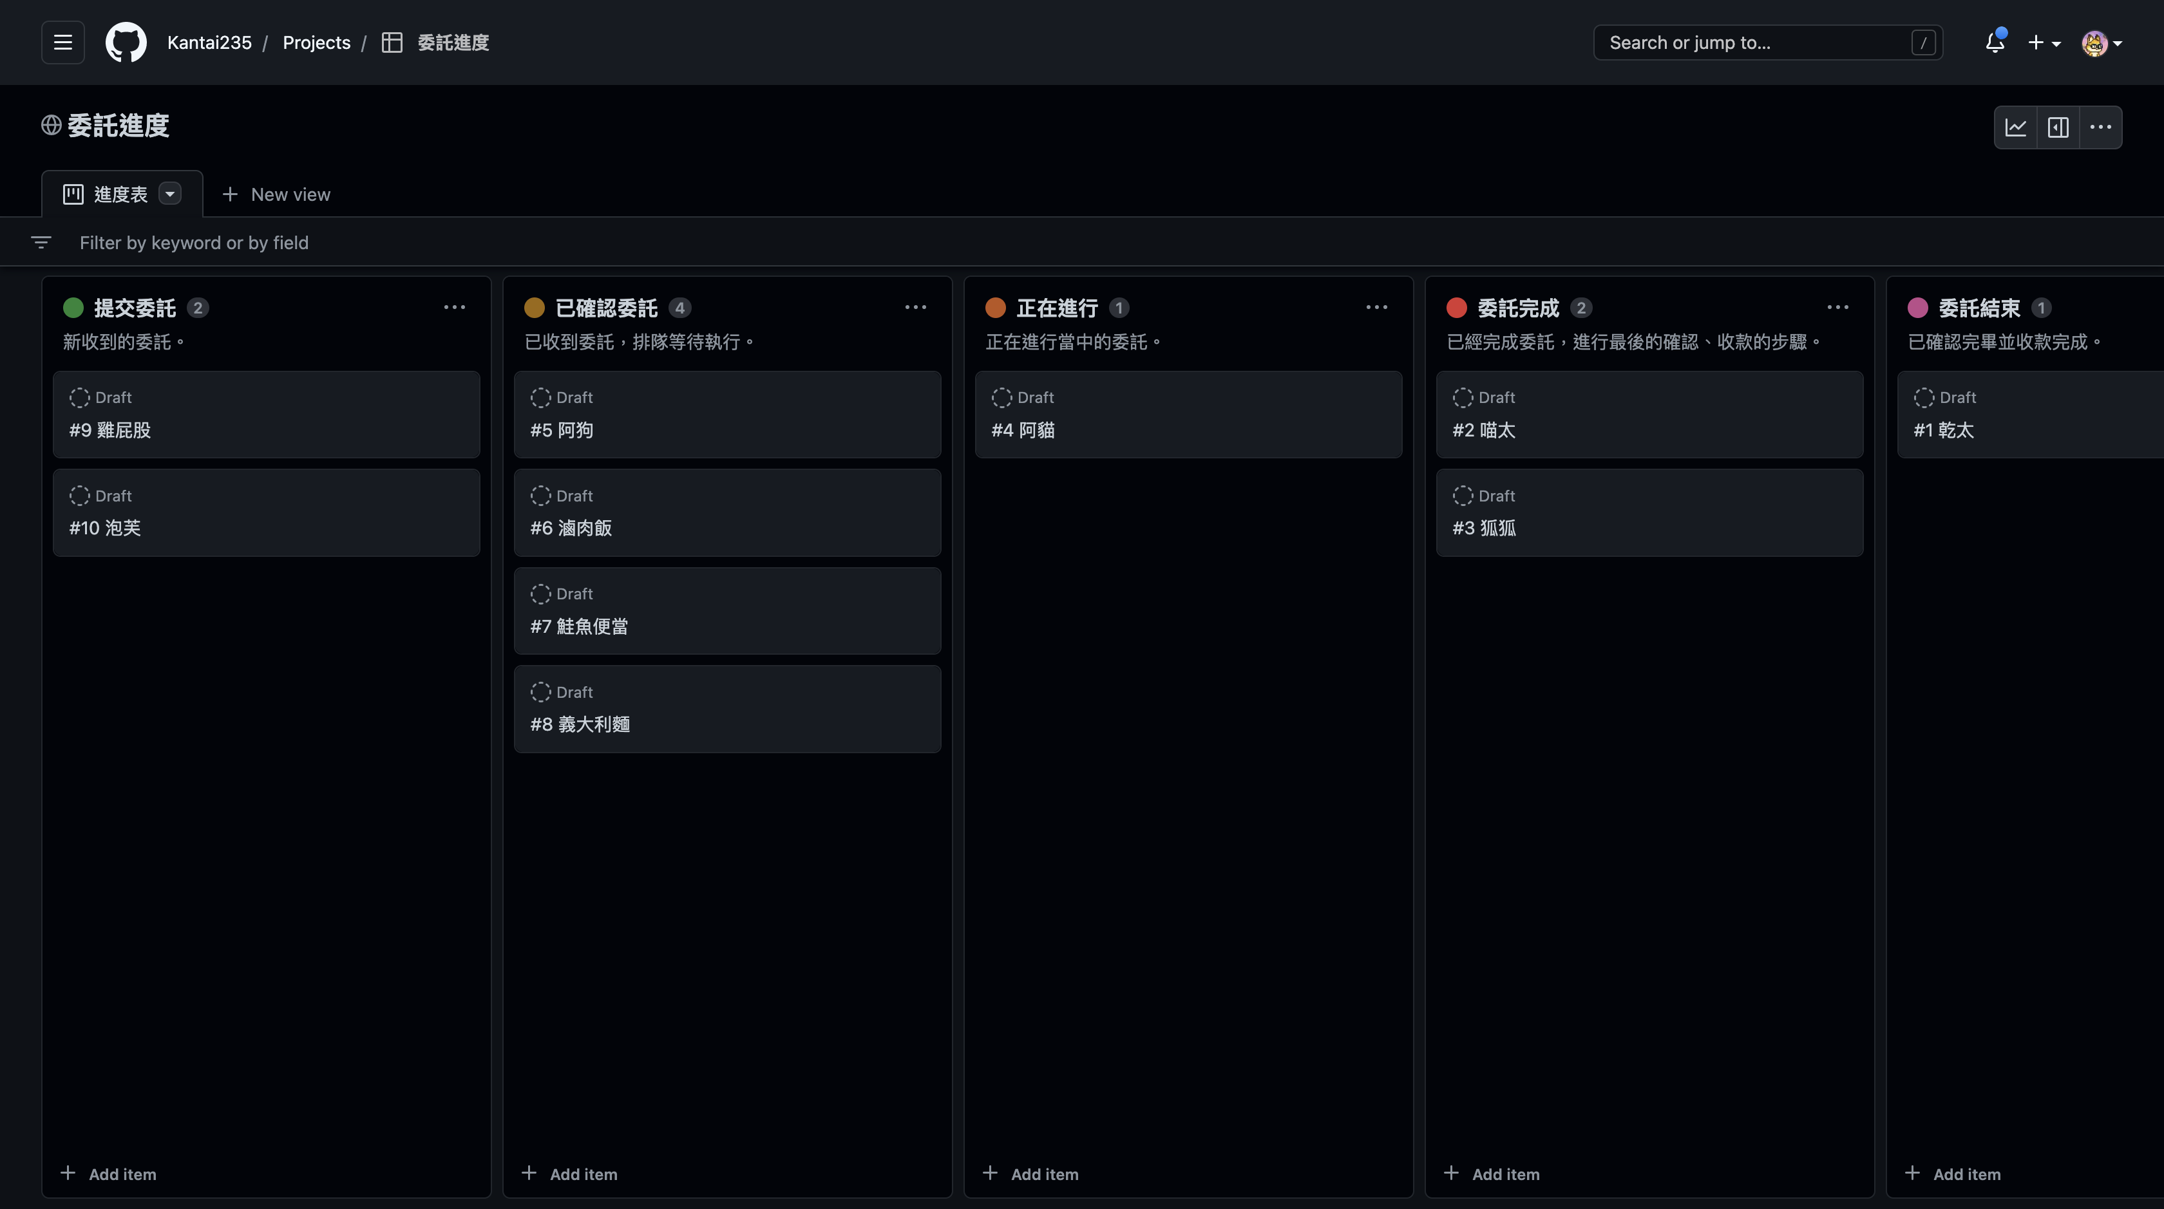
Task: Open notifications bell
Action: click(1995, 42)
